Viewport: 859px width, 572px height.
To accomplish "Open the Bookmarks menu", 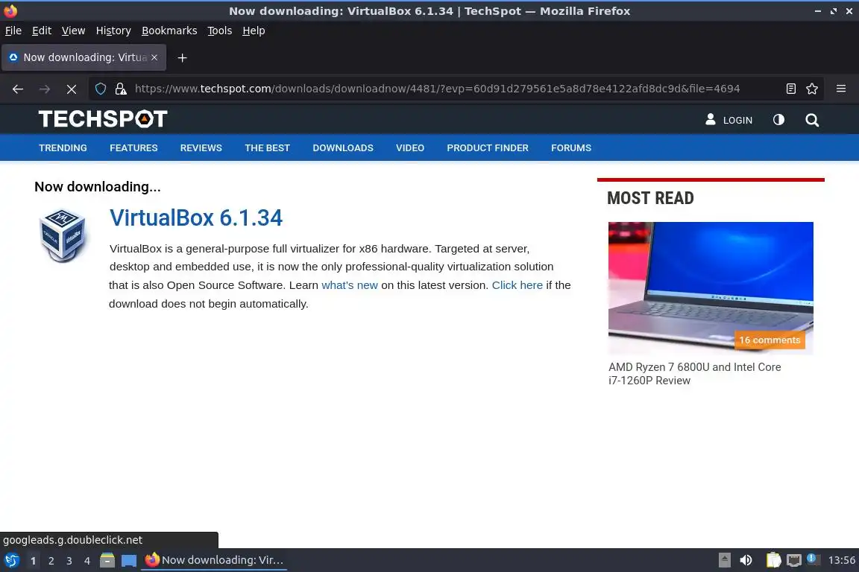I will pyautogui.click(x=169, y=31).
